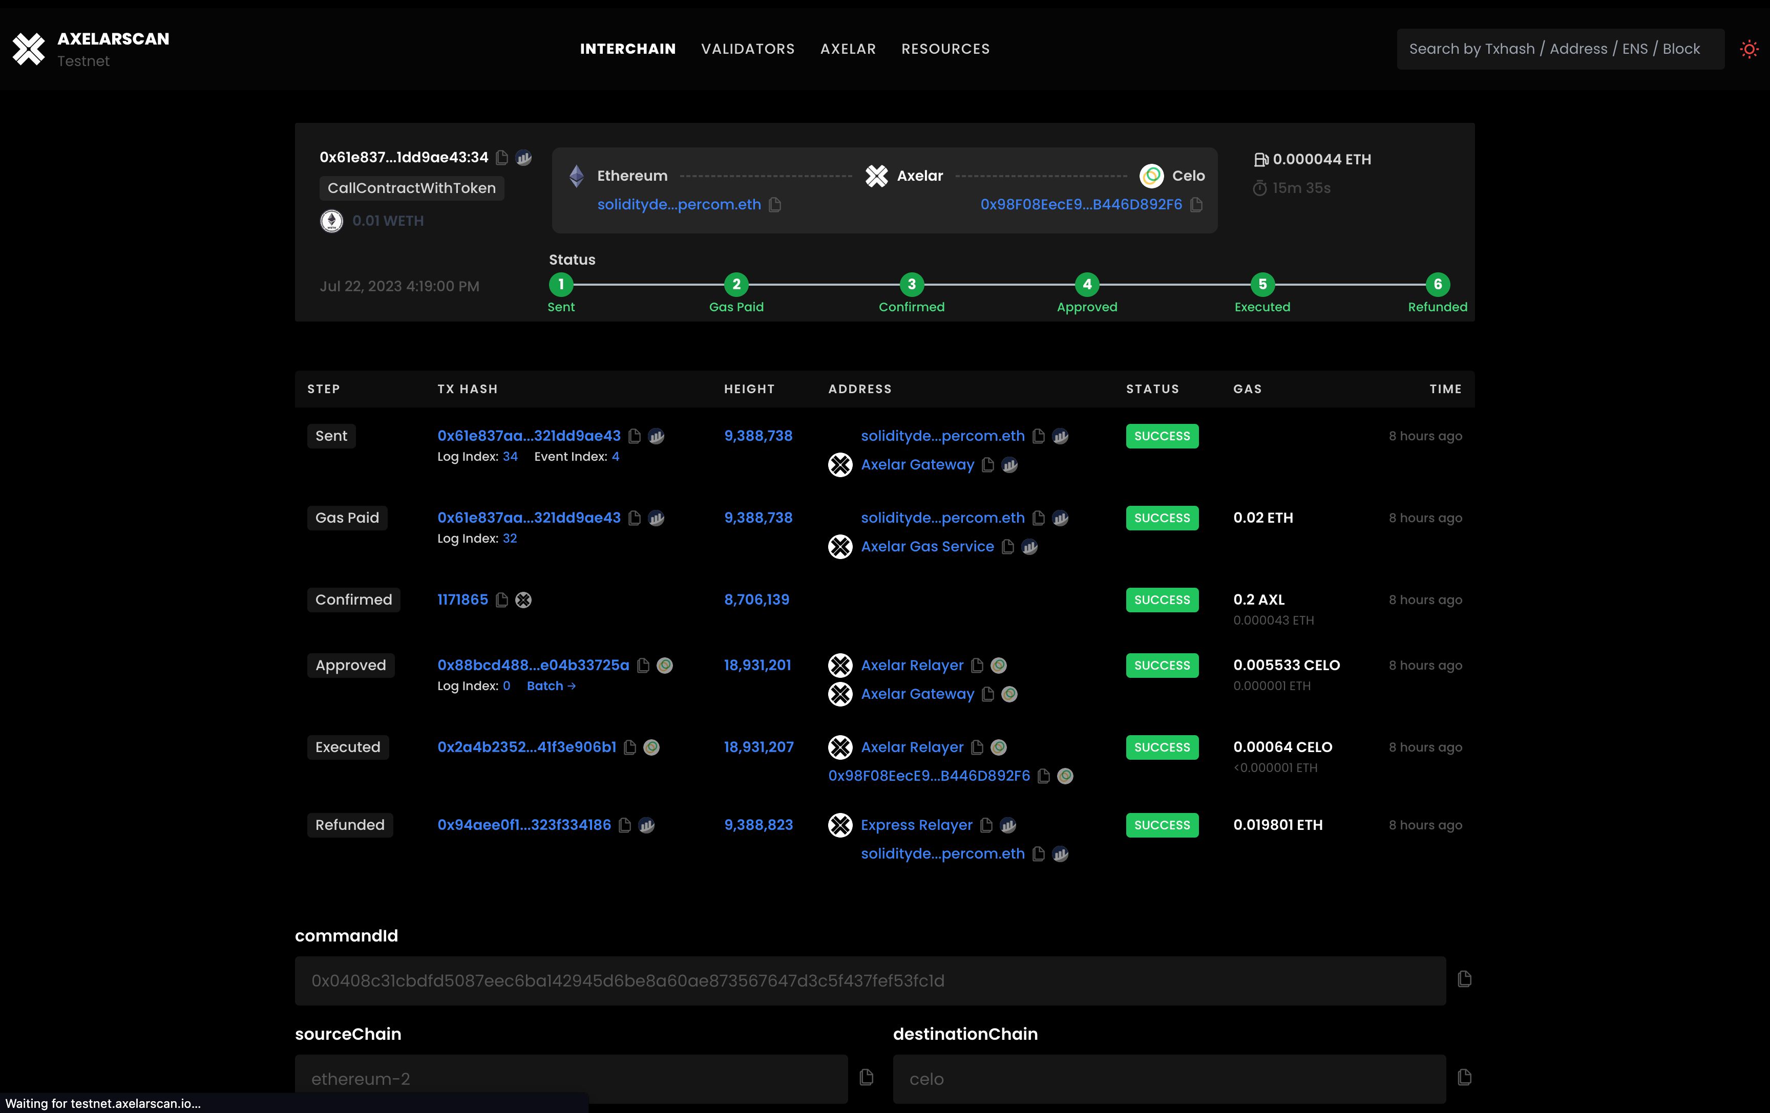This screenshot has width=1770, height=1113.
Task: Open block height 8,706,139
Action: tap(756, 600)
